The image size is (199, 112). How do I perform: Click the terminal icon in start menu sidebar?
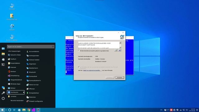(3, 65)
